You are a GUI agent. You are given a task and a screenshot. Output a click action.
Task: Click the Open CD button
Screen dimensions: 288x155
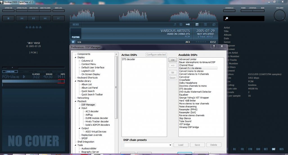(8, 11)
